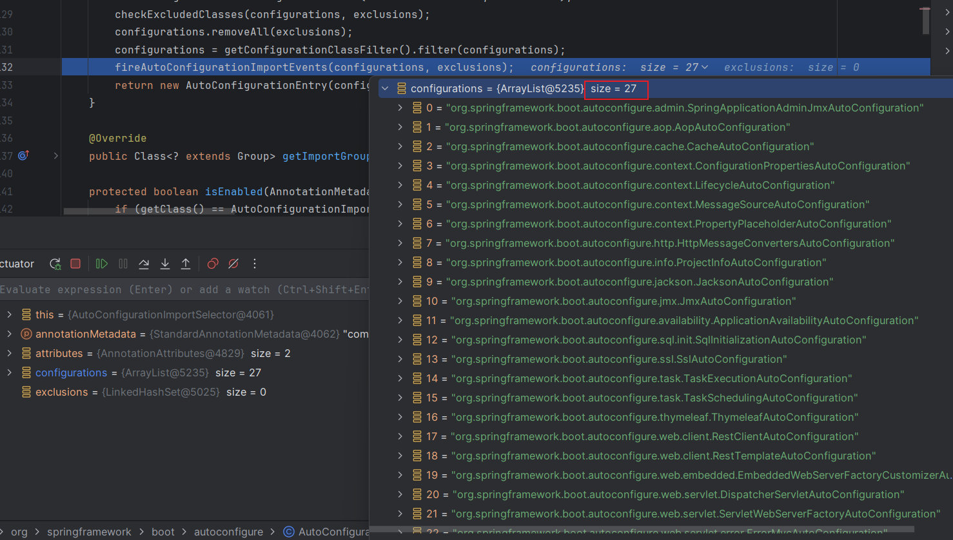Toggle Mute Breakpoints
Viewport: 953px width, 540px height.
pos(233,264)
